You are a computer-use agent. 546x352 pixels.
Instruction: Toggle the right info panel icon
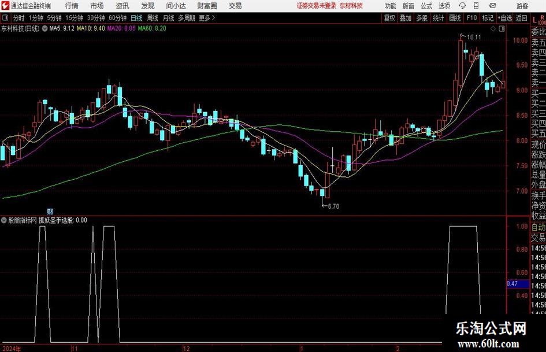coord(502,29)
